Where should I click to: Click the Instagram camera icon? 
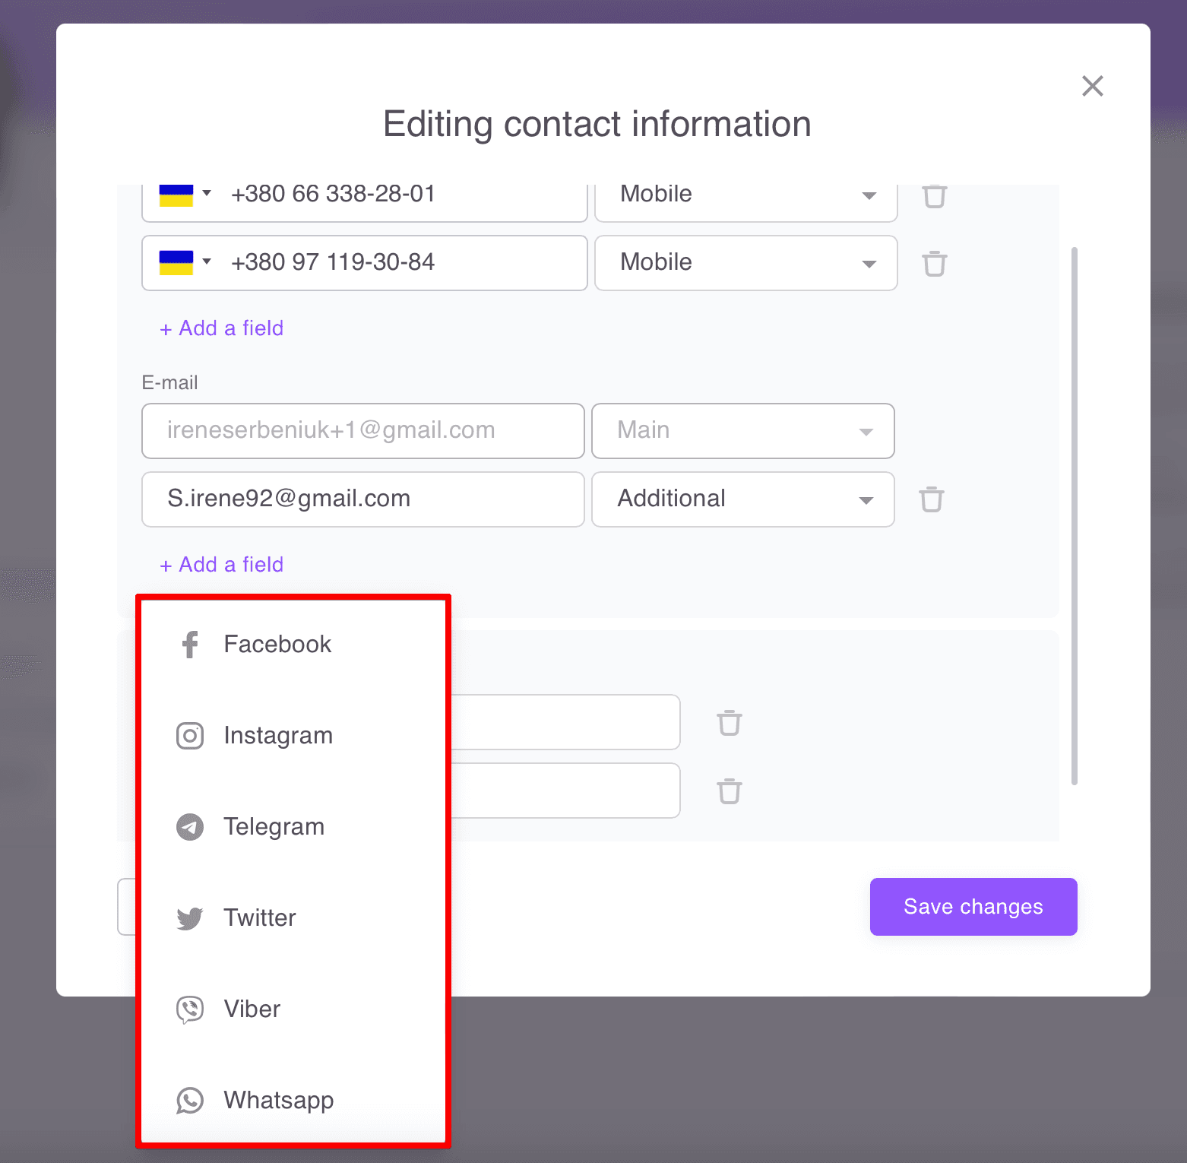click(190, 736)
